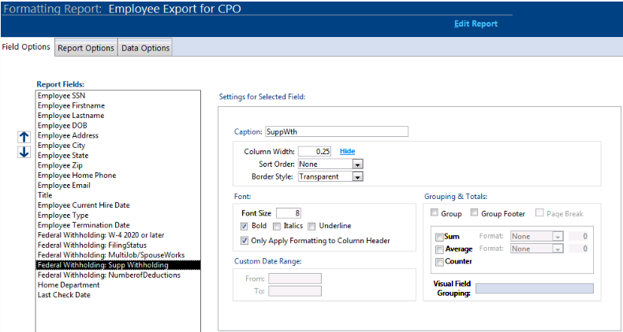Select Employee Current Hire Date field

[118, 205]
